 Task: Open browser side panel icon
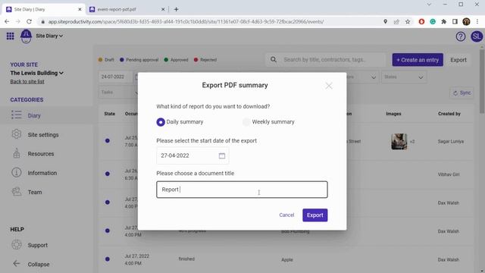455,22
